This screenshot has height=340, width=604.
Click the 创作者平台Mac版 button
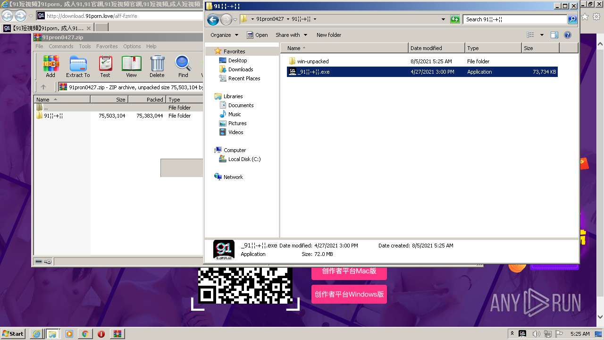coord(349,271)
